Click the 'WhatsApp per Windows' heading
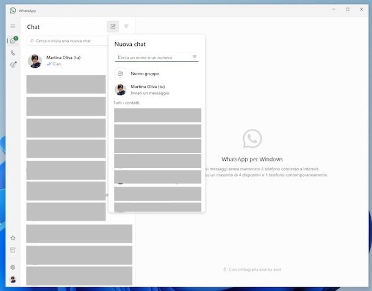Image resolution: width=372 pixels, height=291 pixels. tap(252, 160)
